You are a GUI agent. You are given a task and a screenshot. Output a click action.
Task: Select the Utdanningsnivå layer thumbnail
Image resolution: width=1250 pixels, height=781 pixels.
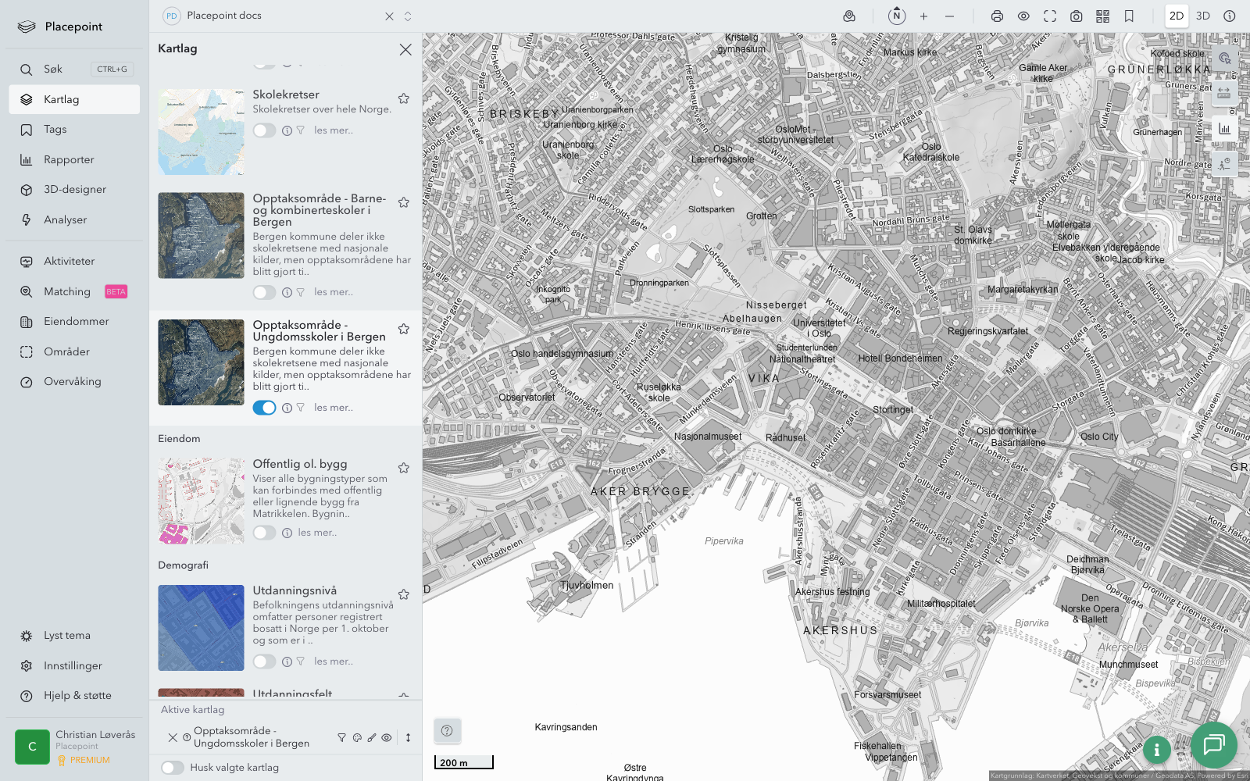click(x=201, y=628)
